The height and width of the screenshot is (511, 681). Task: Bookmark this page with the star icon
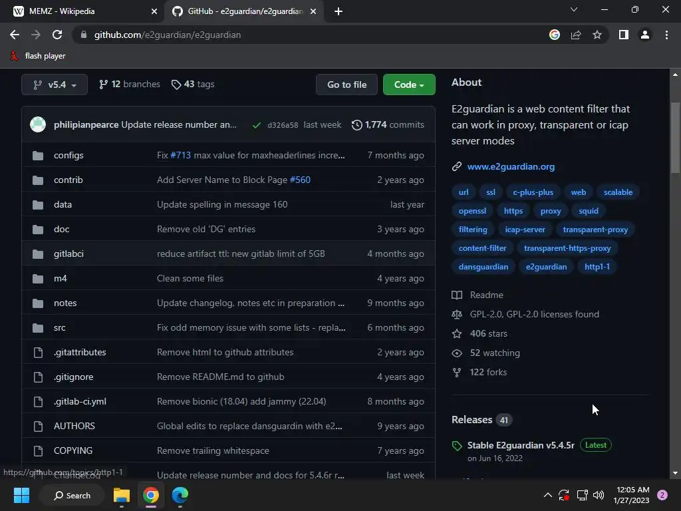(597, 35)
